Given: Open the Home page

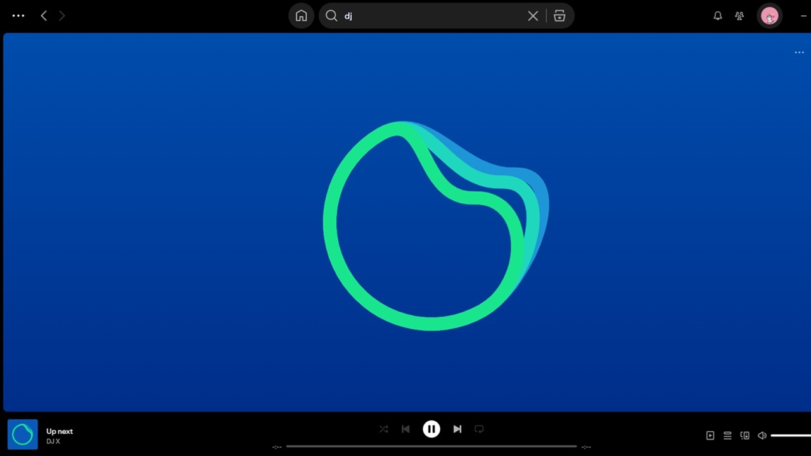Looking at the screenshot, I should pos(301,16).
